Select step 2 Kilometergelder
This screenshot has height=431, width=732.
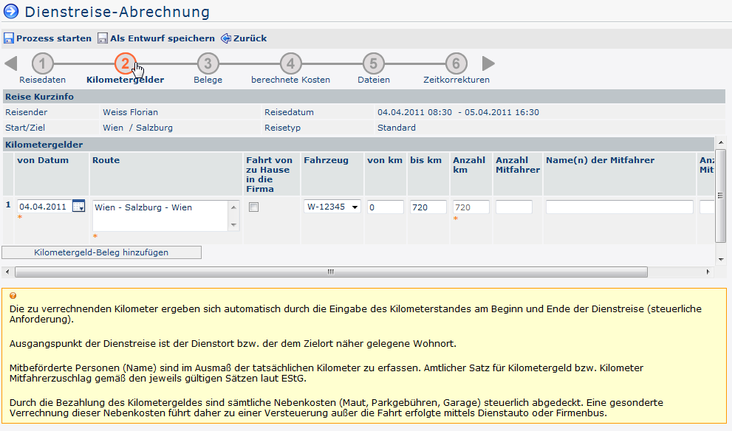(125, 63)
